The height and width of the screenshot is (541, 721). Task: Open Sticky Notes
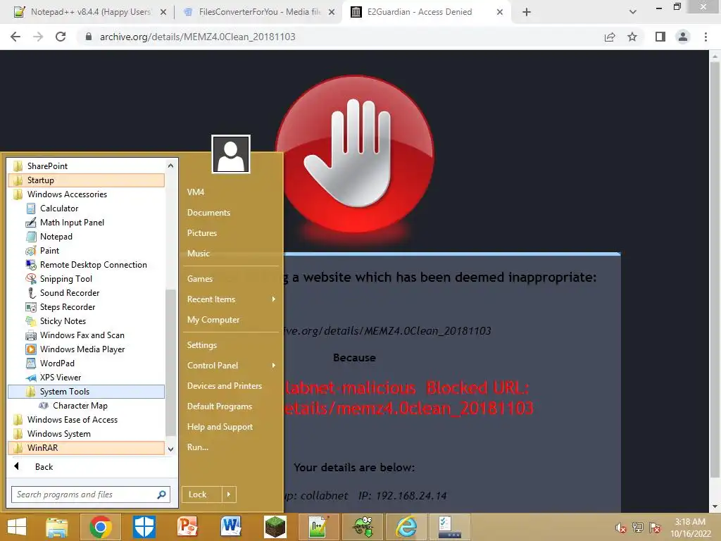[x=63, y=321]
